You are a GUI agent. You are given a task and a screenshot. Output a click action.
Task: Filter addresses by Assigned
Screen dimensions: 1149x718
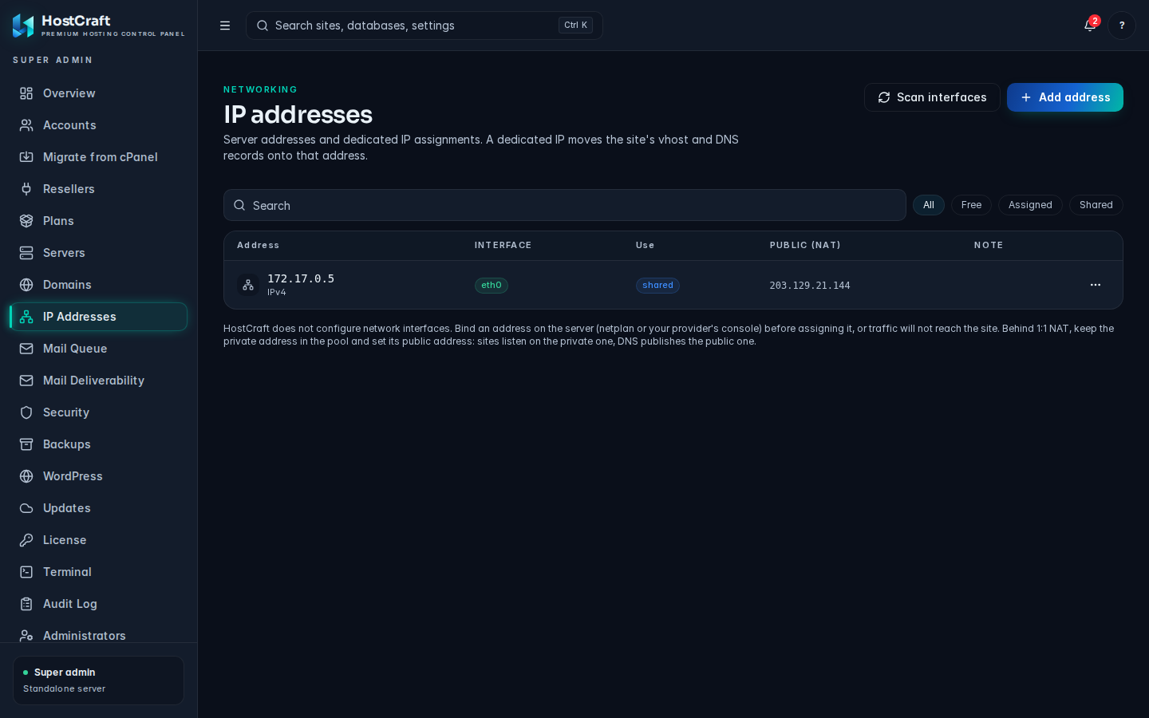click(x=1030, y=205)
